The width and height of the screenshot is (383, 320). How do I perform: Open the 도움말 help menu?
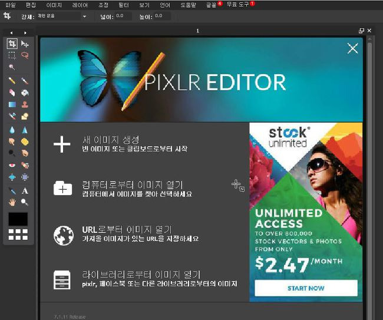point(188,5)
